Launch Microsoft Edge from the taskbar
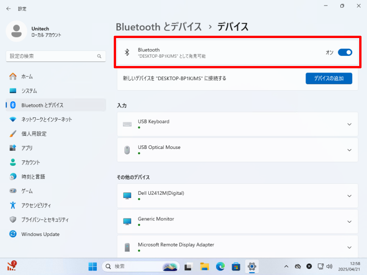The width and height of the screenshot is (367, 275). [x=220, y=266]
